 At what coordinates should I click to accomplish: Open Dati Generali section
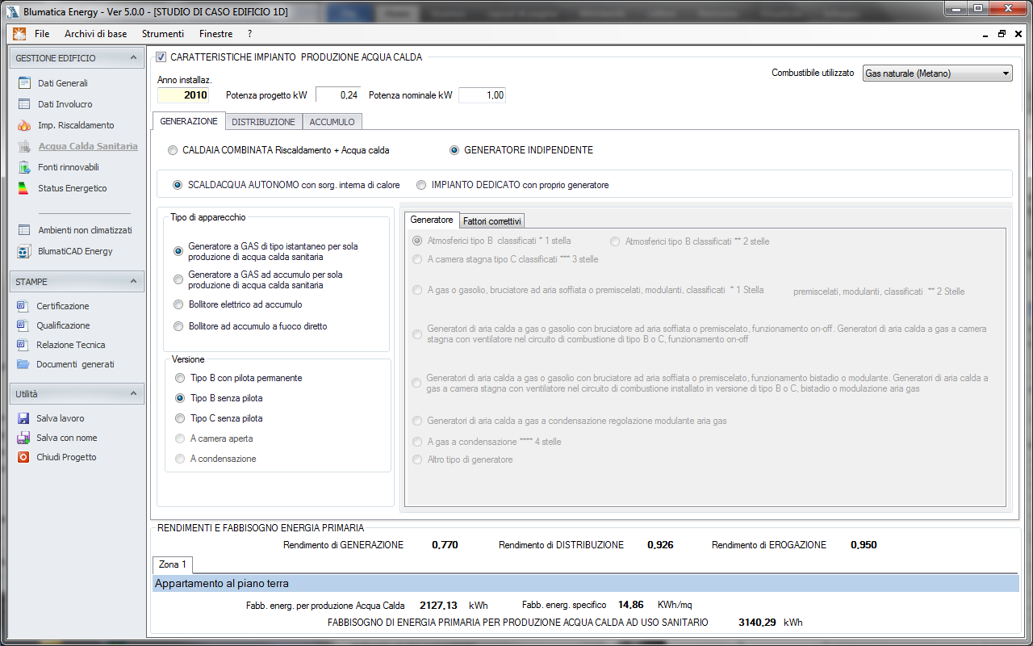pyautogui.click(x=63, y=83)
